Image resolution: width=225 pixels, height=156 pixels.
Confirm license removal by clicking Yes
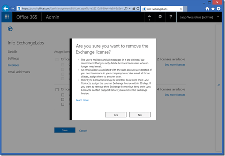(116, 114)
